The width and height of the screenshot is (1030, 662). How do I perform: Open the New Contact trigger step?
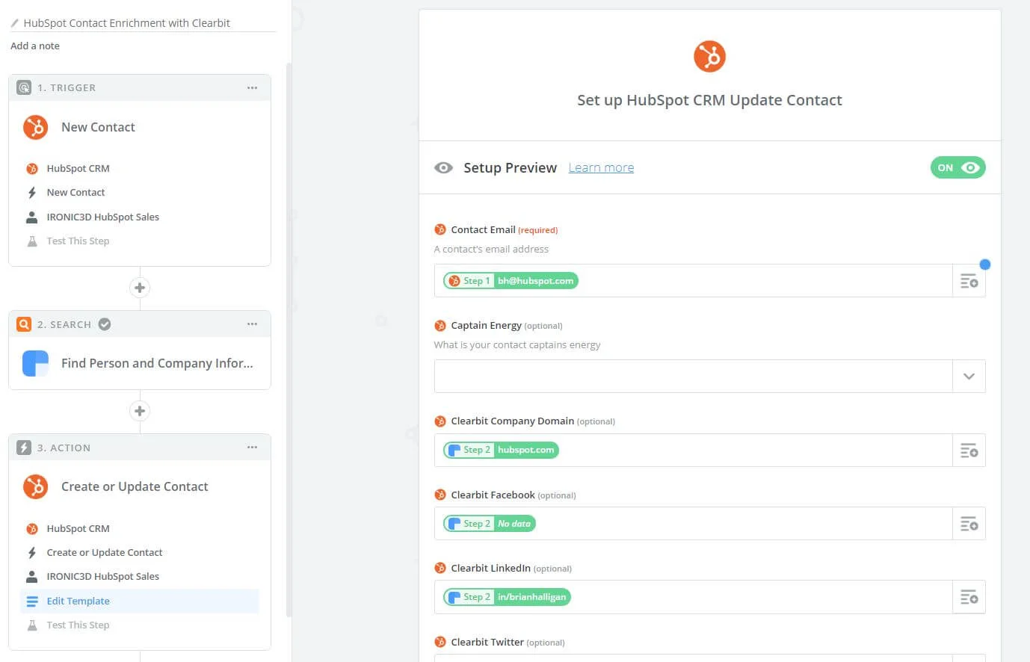coord(98,127)
